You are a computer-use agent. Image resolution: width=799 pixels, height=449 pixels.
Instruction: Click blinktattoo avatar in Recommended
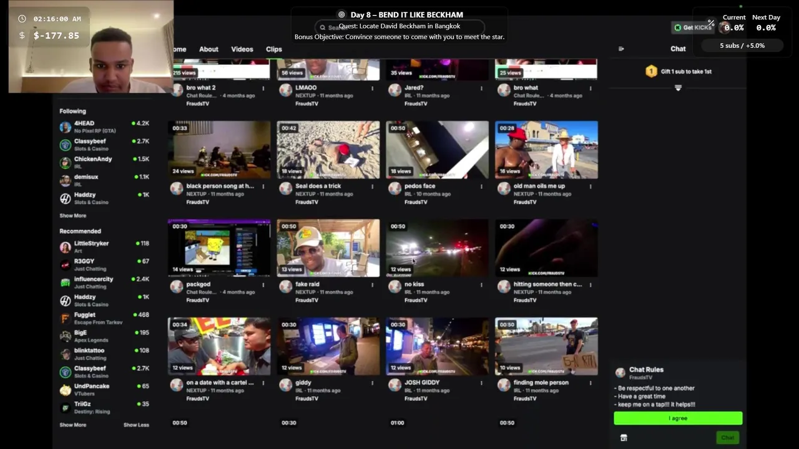(65, 354)
